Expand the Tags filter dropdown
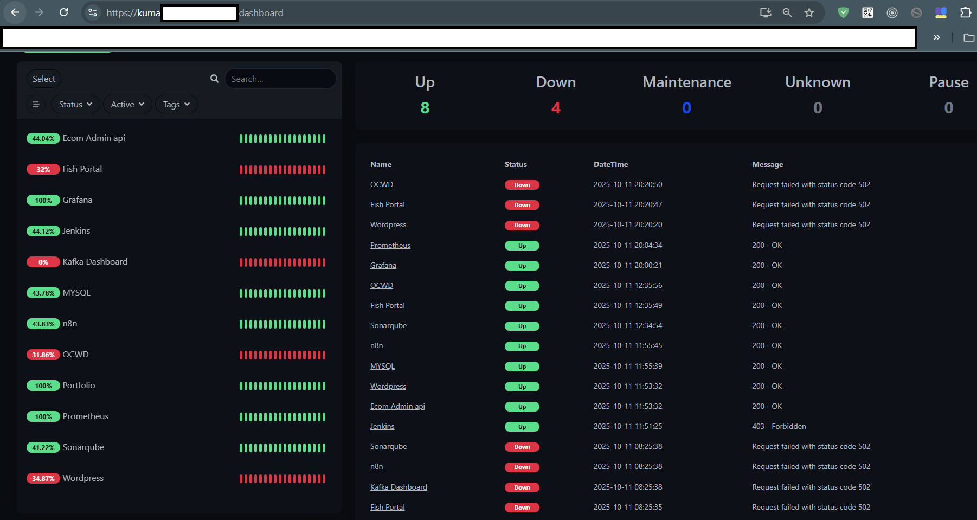 tap(176, 104)
